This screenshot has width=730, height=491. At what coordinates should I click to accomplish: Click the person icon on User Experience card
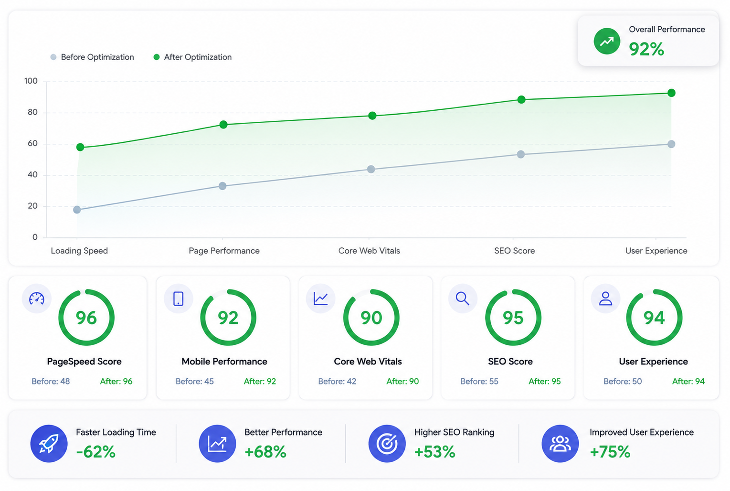click(x=605, y=299)
